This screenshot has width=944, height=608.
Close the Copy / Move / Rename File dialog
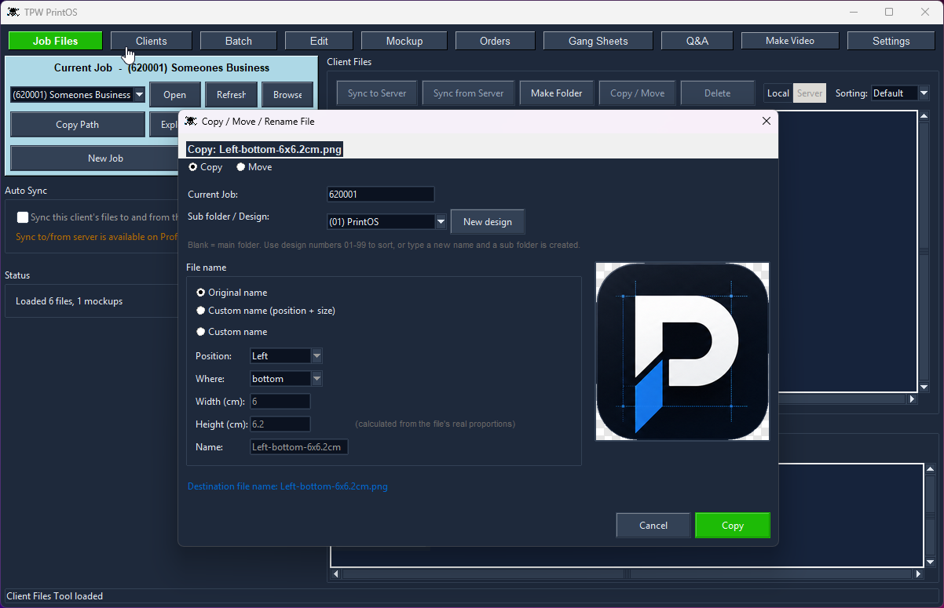click(767, 121)
